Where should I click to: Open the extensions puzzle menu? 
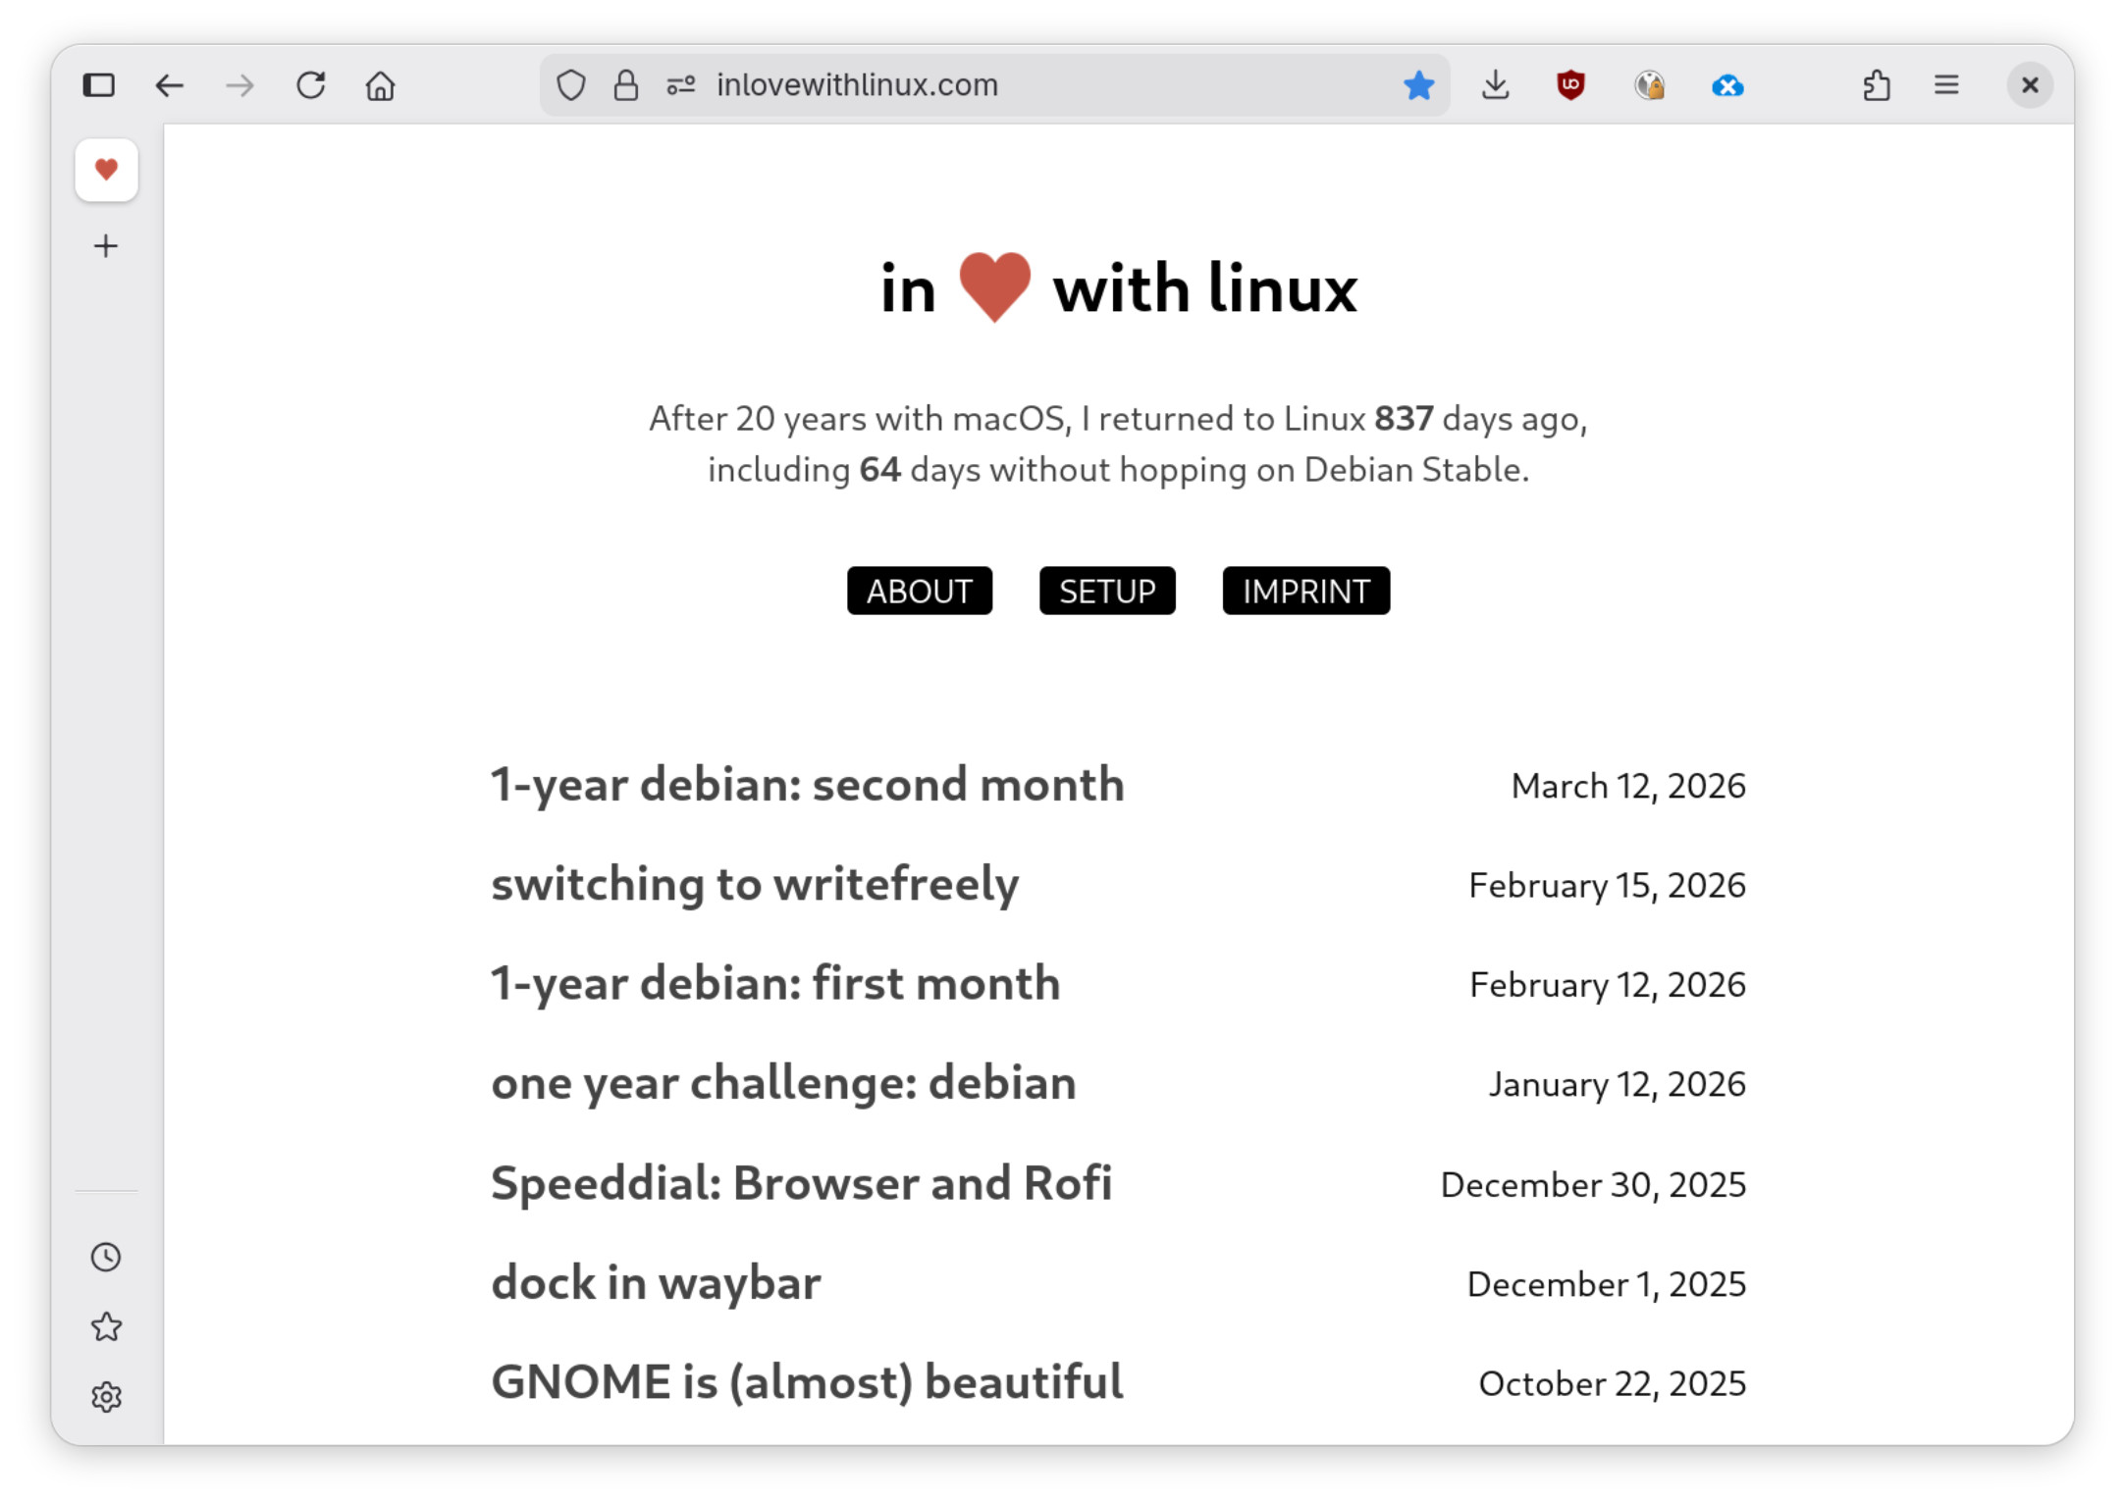pos(1876,85)
